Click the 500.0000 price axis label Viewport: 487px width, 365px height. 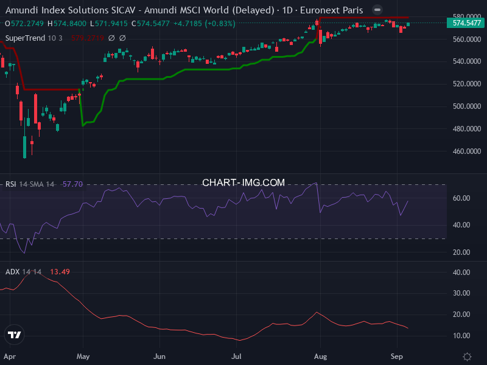(467, 106)
